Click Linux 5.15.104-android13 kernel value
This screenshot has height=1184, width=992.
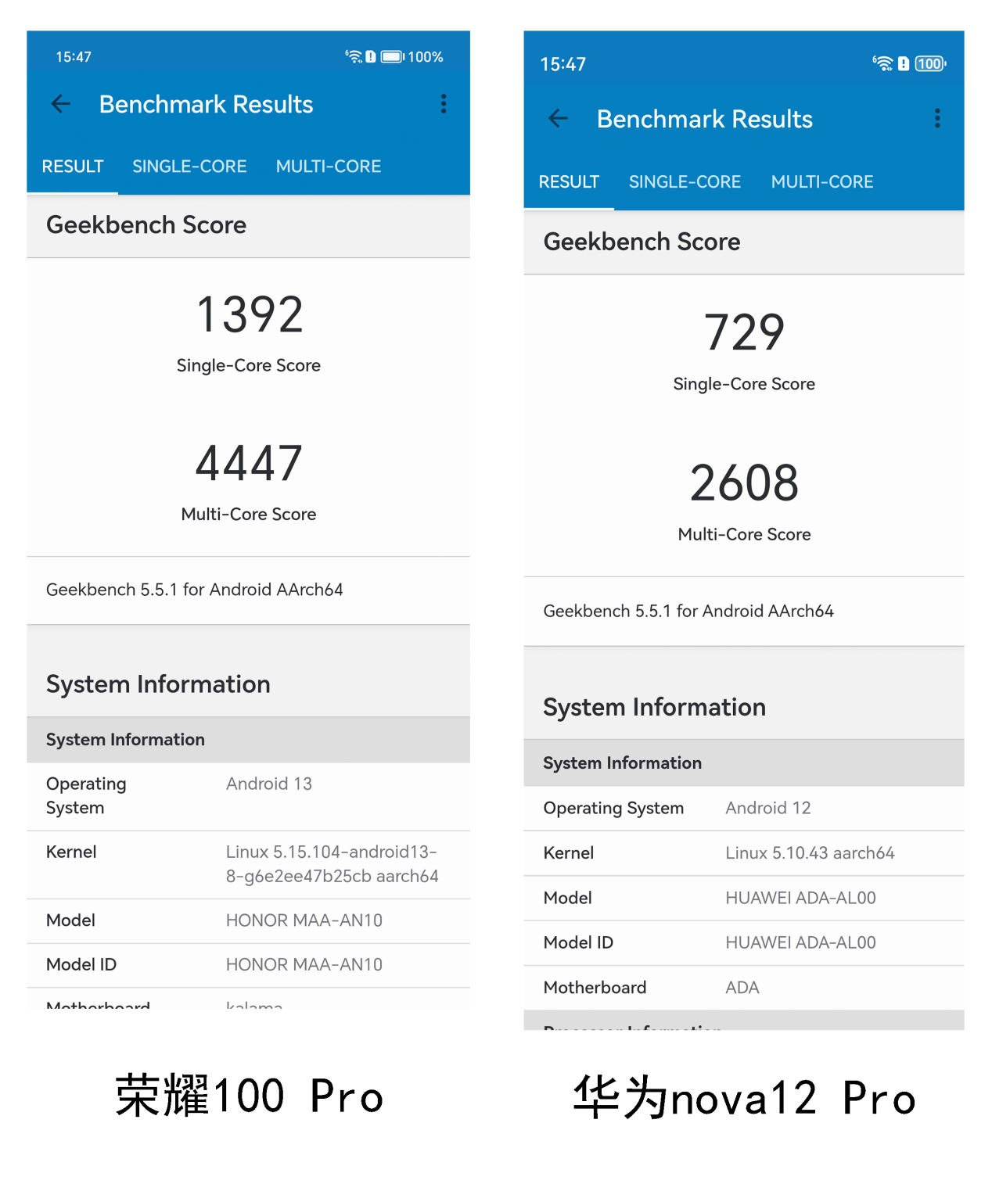tap(332, 864)
